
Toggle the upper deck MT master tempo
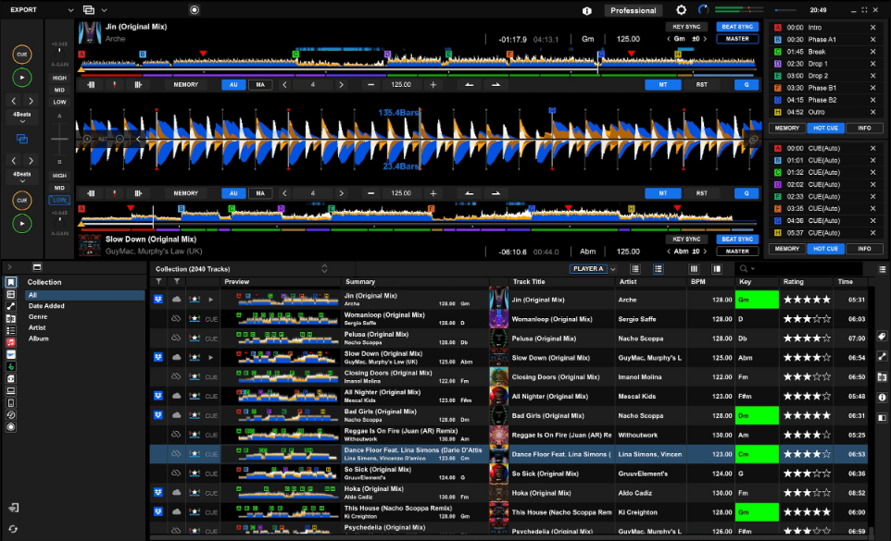click(662, 84)
